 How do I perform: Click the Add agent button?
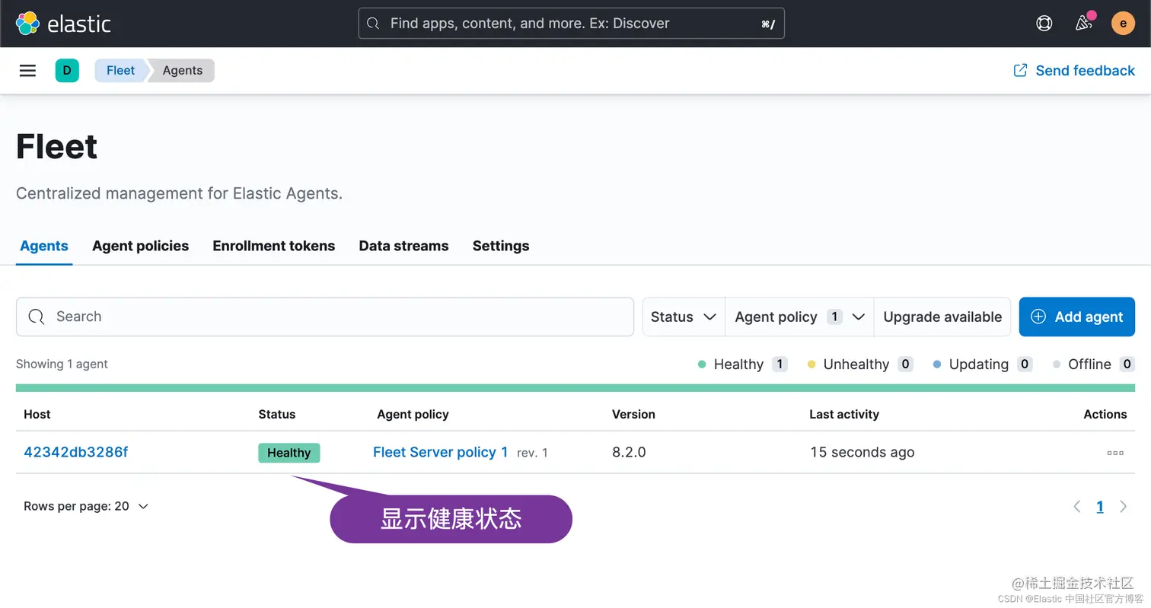click(1076, 317)
